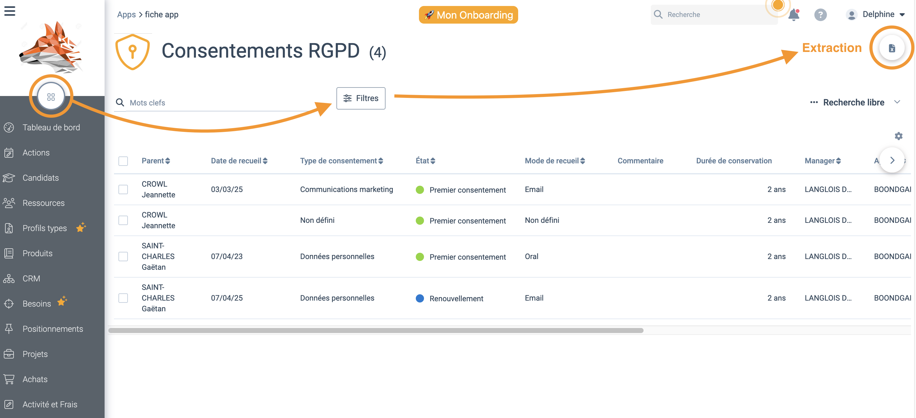This screenshot has width=916, height=418.
Task: Launch Mon Onboarding button
Action: point(468,15)
